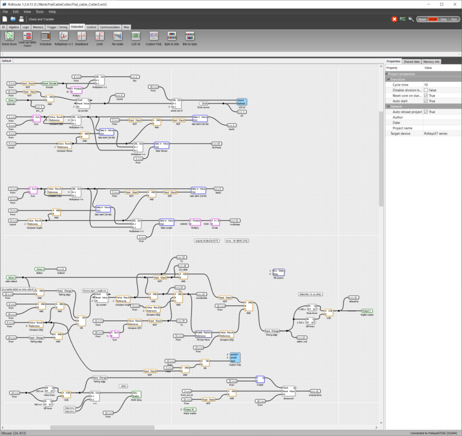This screenshot has width=462, height=436.
Task: Uncheck the Auto start checkbox
Action: coord(426,100)
